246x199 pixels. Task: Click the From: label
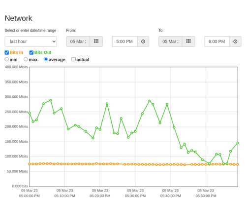tap(71, 31)
